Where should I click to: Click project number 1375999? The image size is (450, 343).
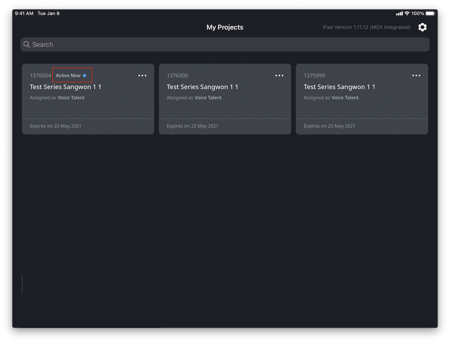coord(314,76)
